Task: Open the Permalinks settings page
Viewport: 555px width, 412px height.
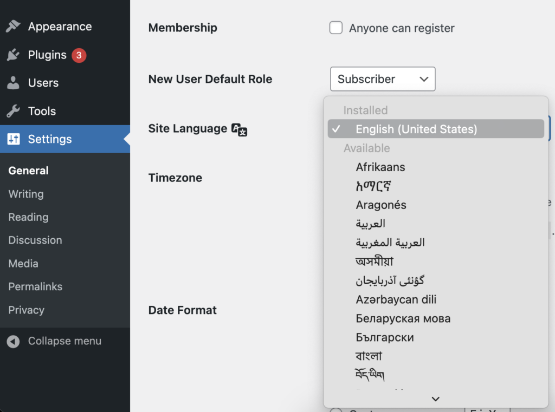Action: pyautogui.click(x=35, y=286)
